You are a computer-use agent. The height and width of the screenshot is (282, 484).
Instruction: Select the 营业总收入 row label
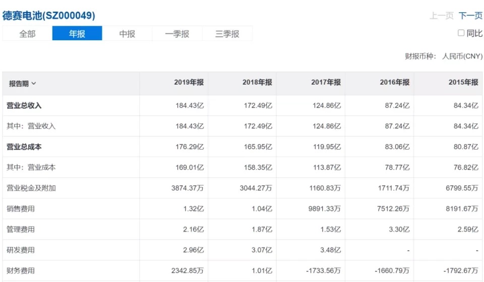point(24,106)
